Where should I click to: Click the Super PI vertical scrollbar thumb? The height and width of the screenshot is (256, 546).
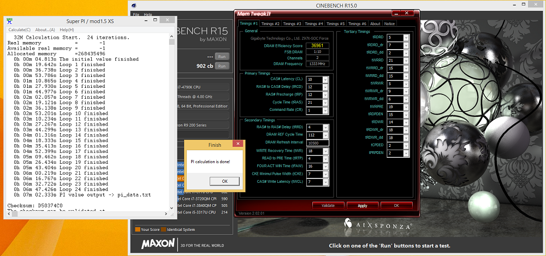(171, 42)
